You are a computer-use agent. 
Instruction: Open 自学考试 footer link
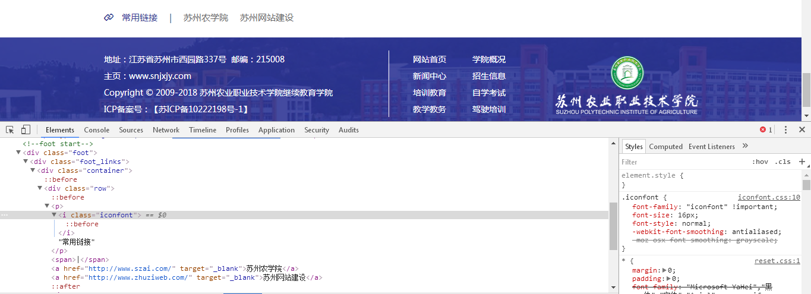coord(489,93)
